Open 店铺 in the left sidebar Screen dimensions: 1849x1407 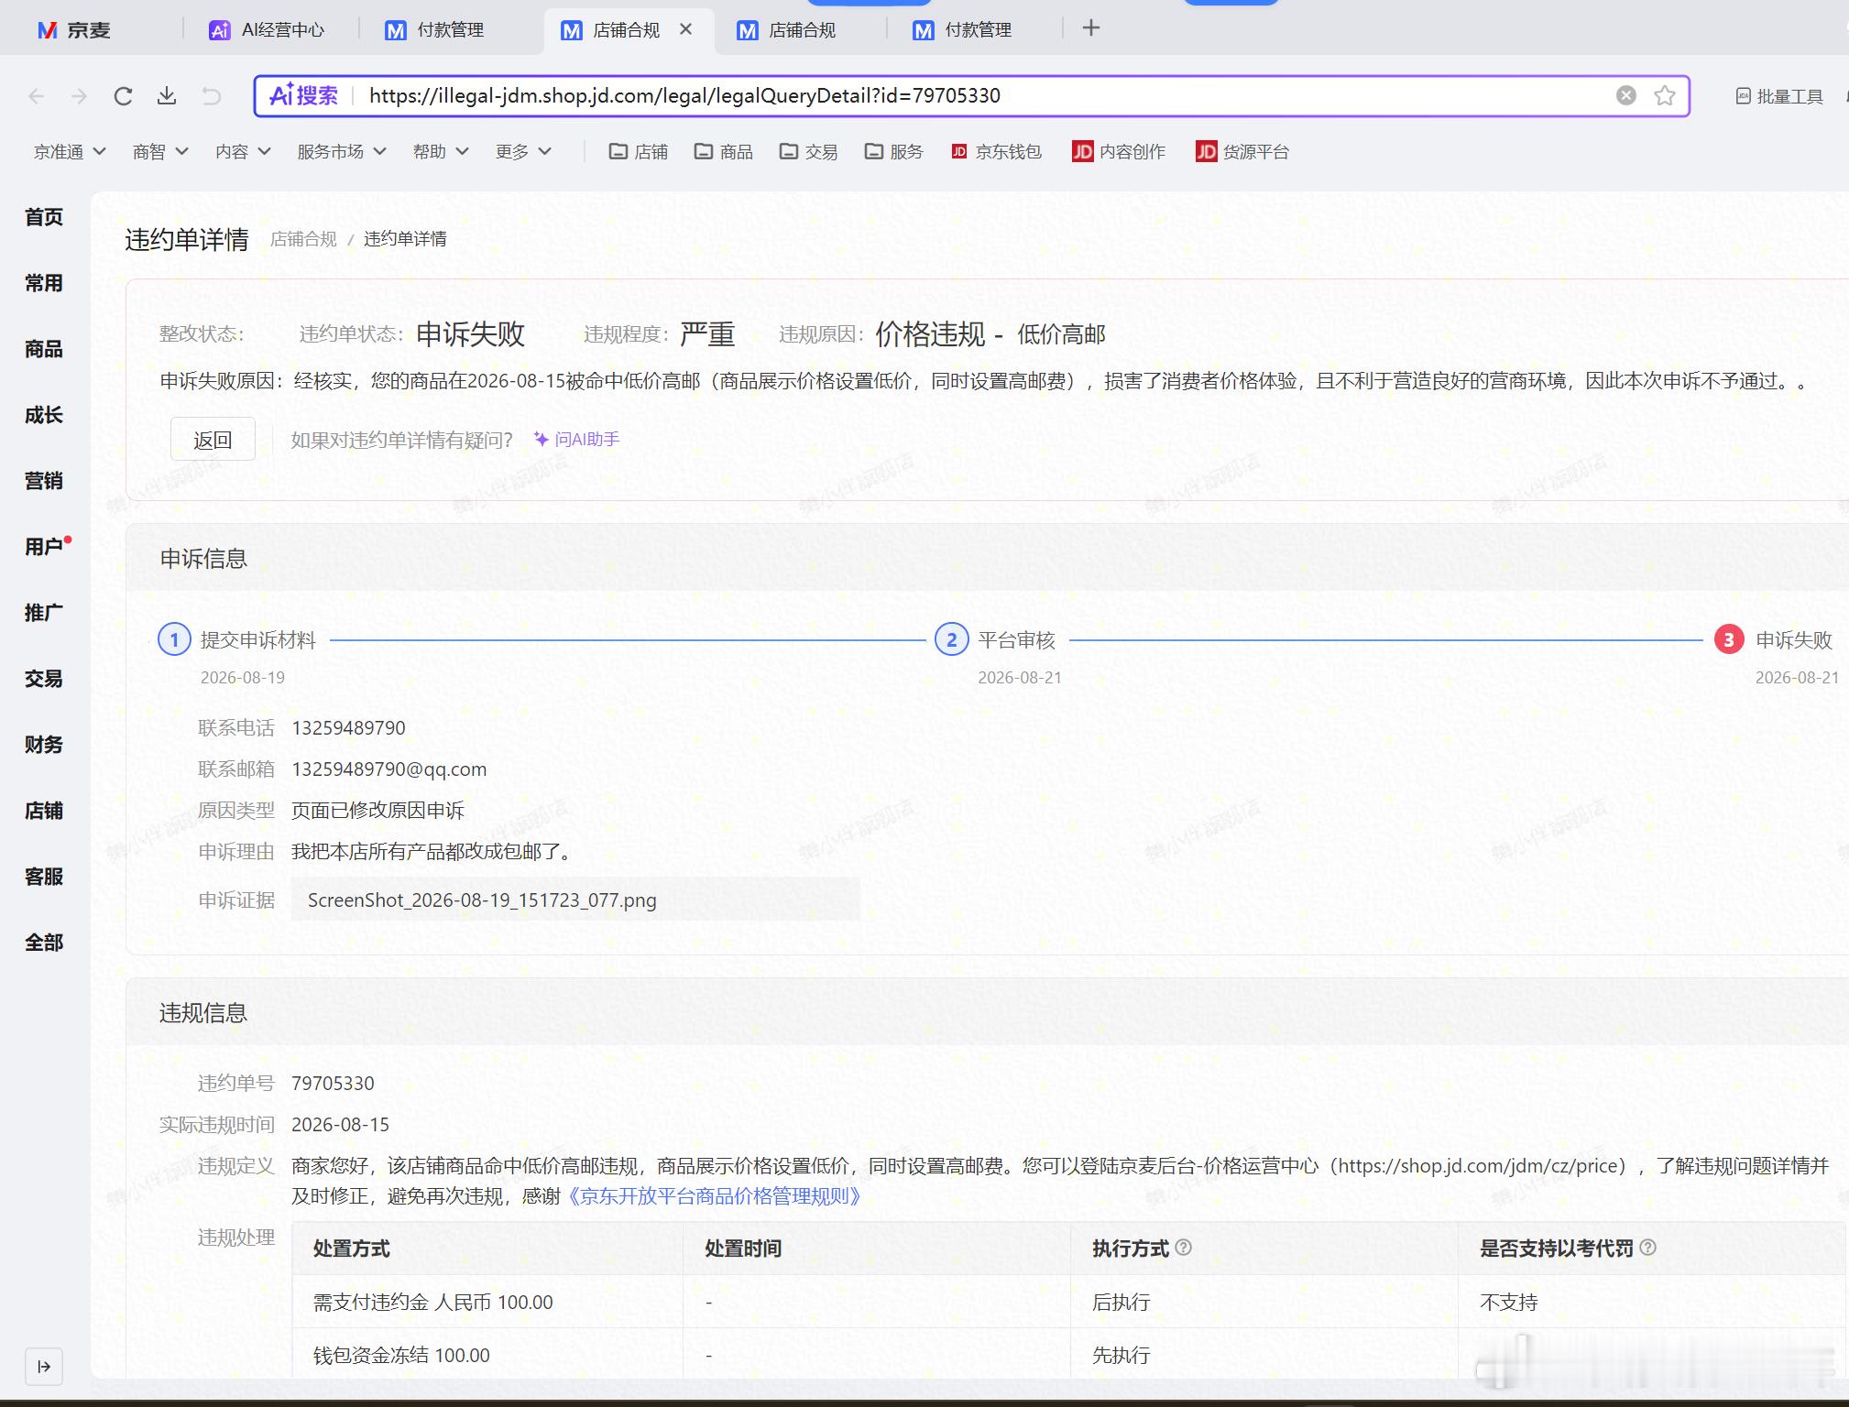44,811
